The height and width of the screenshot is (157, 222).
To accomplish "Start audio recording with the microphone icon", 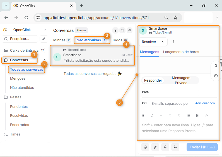I will coord(165,147).
